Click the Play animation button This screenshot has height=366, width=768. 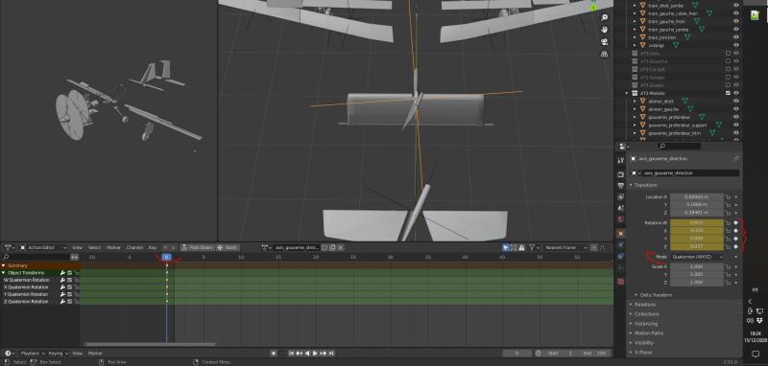pyautogui.click(x=315, y=353)
